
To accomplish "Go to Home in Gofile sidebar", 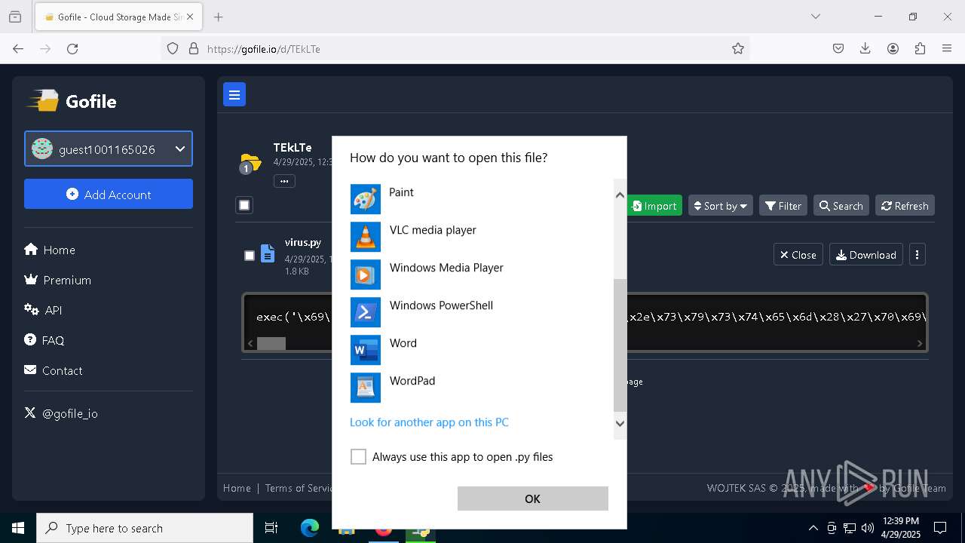I will coord(50,250).
